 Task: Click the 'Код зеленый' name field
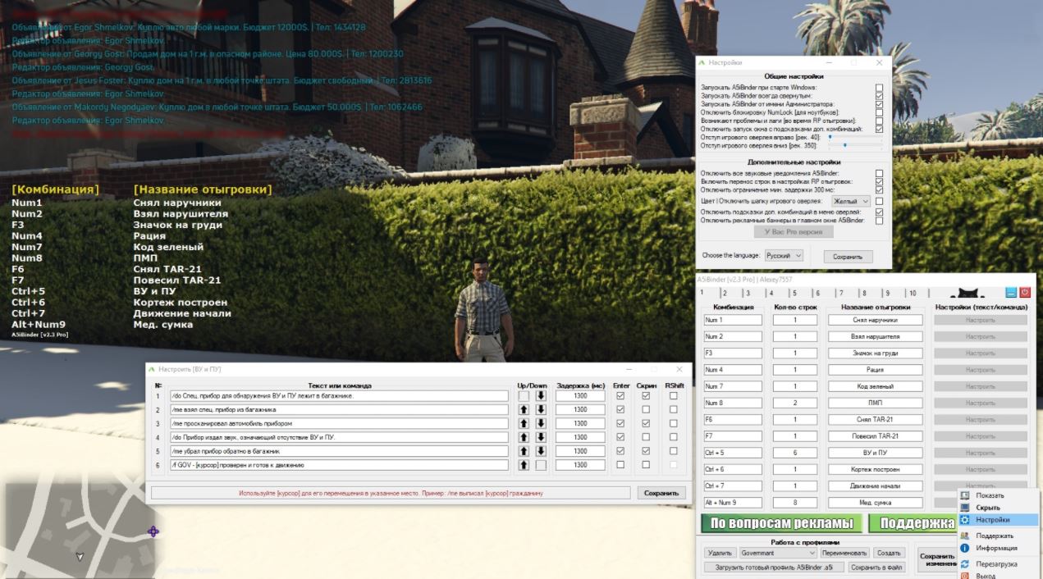(876, 386)
